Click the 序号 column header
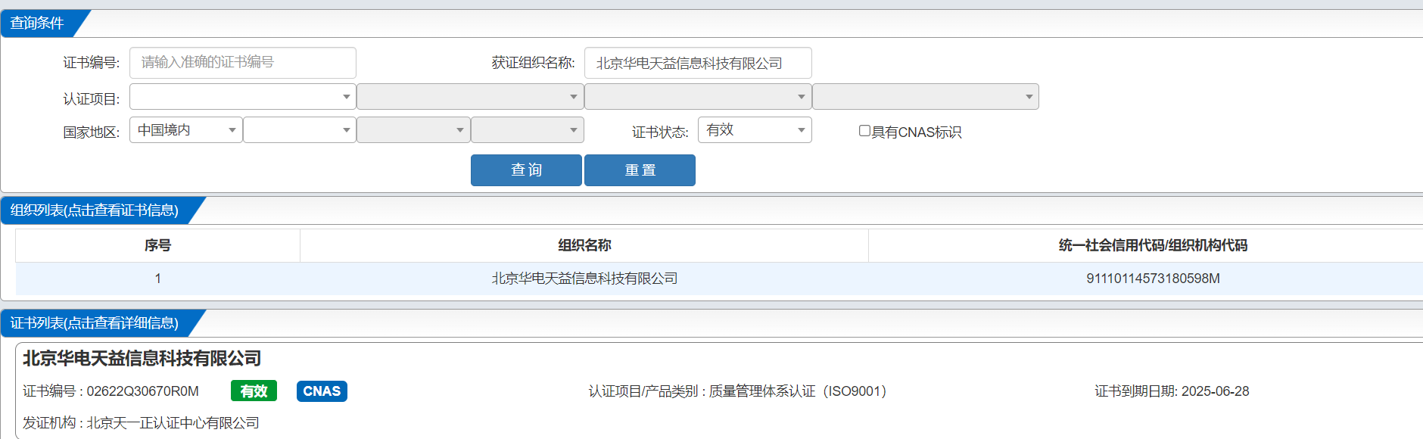Screen dimensions: 1423x439 [158, 245]
